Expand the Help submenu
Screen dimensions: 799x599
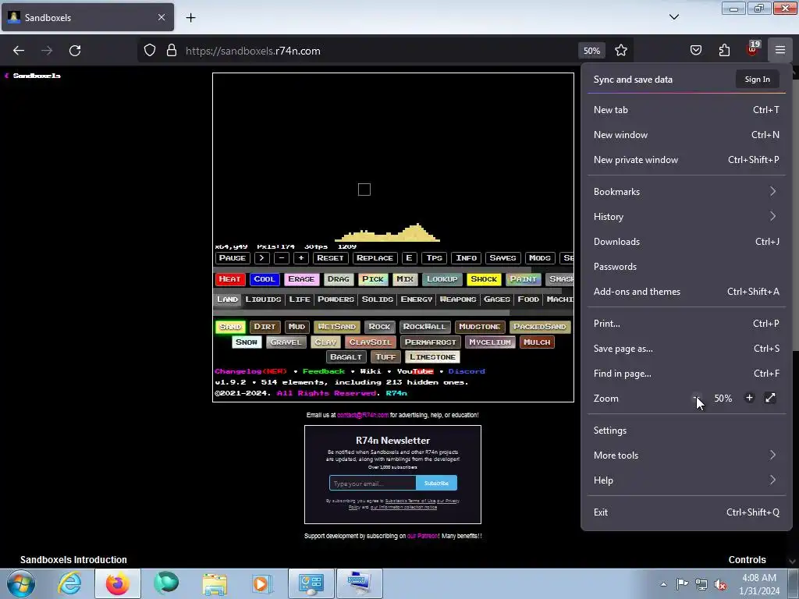coord(687,480)
